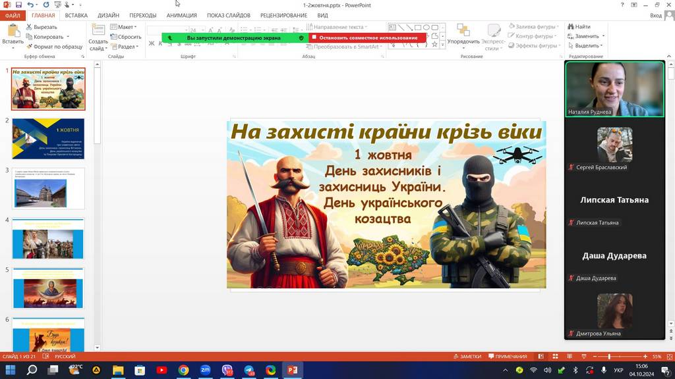Collapse the ribbon with the arrow
Screen dimensions: 675x379
point(668,57)
